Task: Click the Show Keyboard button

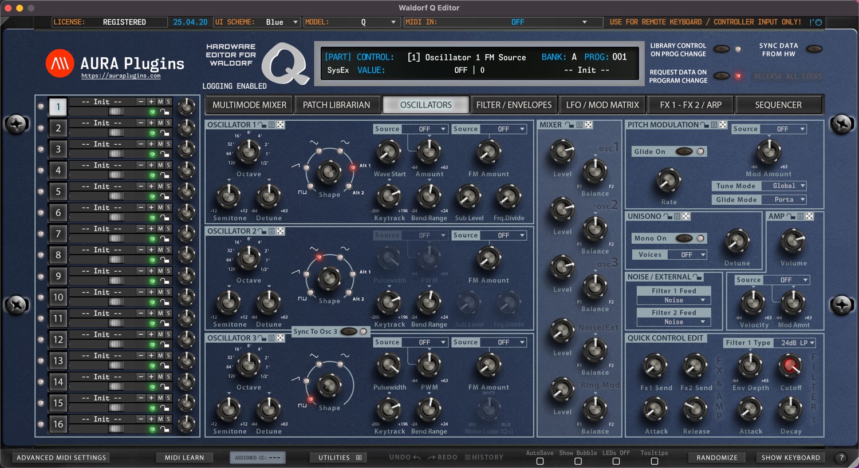Action: click(791, 458)
